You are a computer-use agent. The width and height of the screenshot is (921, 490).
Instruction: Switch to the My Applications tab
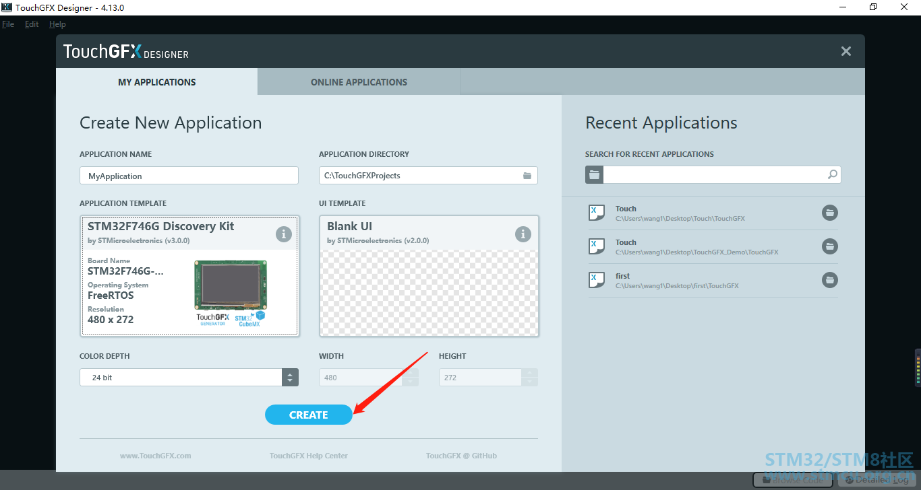[157, 82]
